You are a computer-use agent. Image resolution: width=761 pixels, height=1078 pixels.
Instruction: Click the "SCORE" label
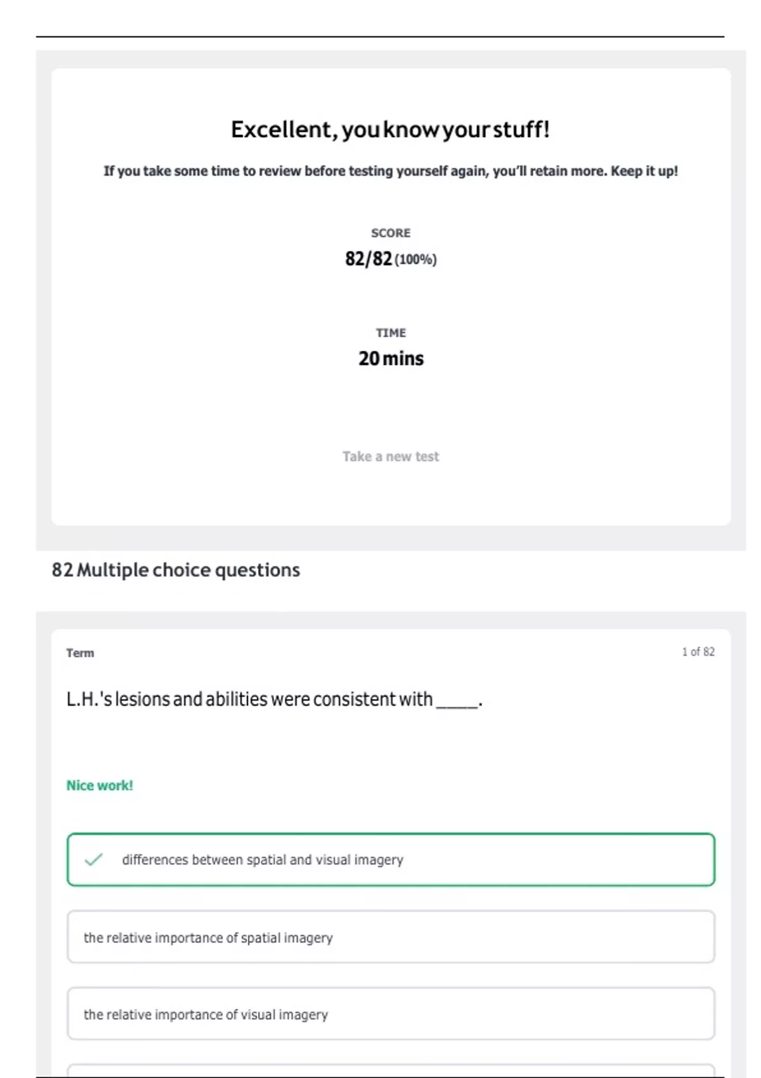pos(391,233)
